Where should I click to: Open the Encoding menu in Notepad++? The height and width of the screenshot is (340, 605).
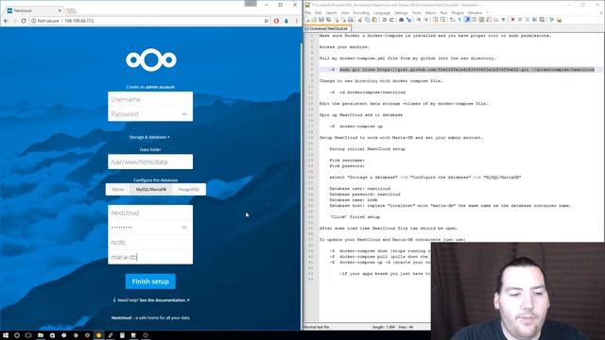(361, 12)
